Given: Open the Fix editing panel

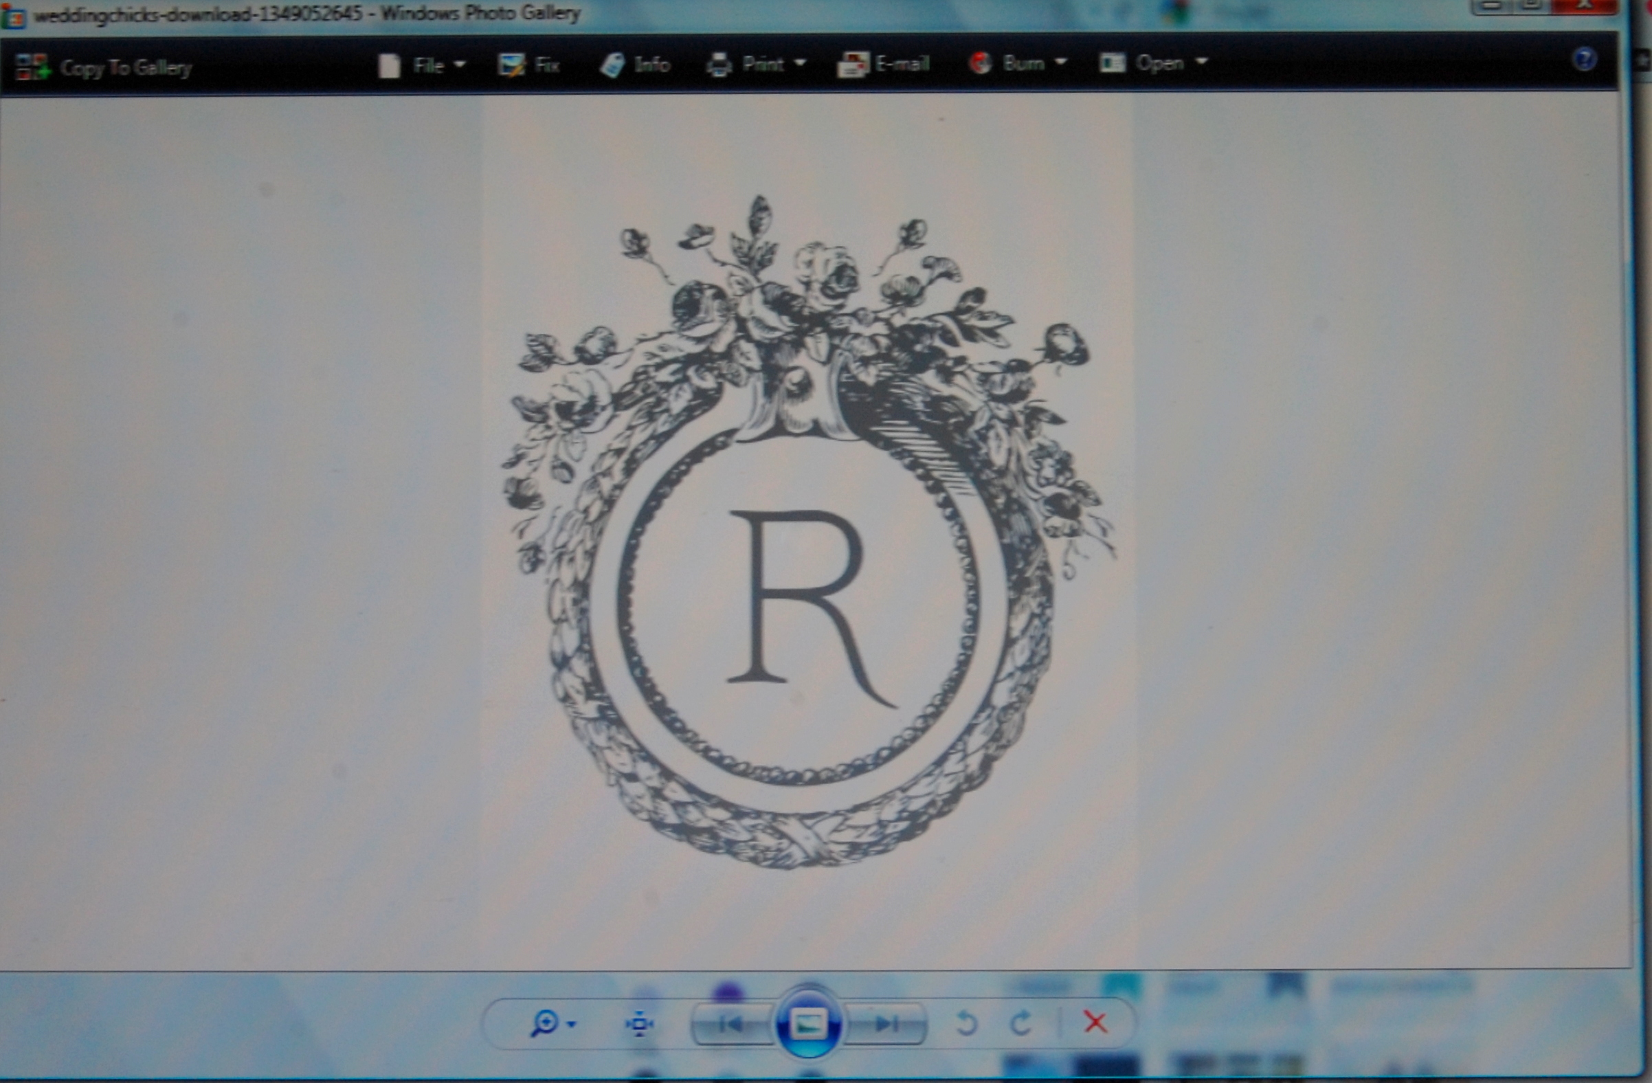Looking at the screenshot, I should click(x=530, y=65).
